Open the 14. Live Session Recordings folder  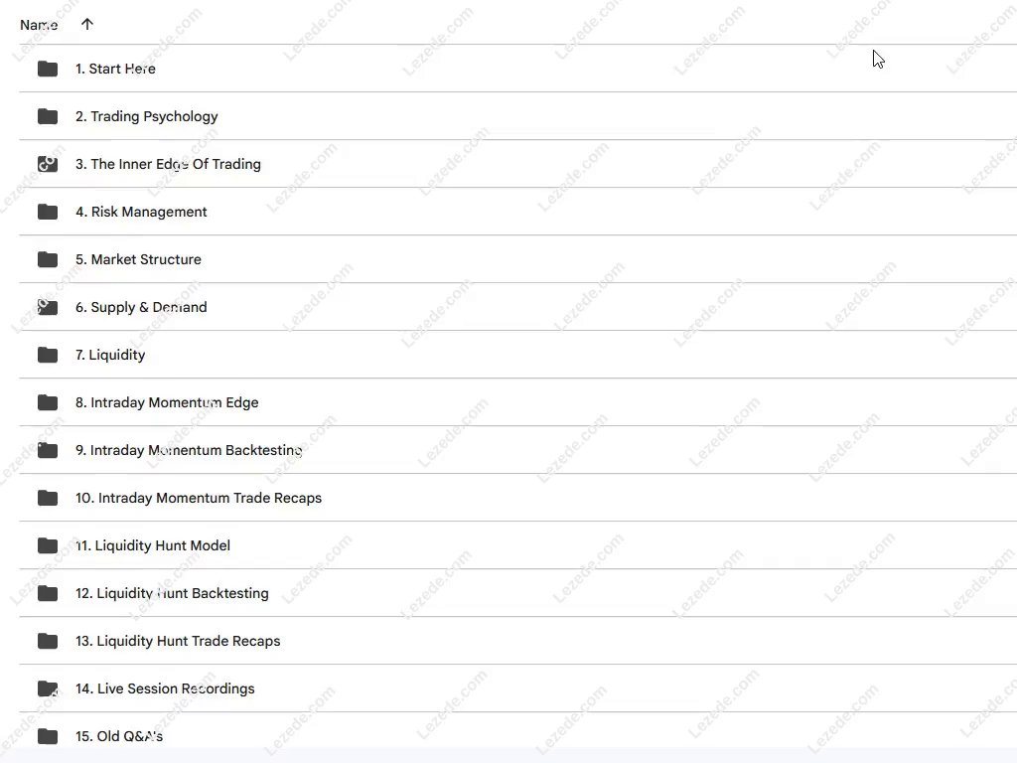click(x=165, y=688)
